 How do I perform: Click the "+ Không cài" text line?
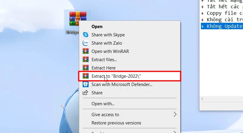click(x=221, y=20)
